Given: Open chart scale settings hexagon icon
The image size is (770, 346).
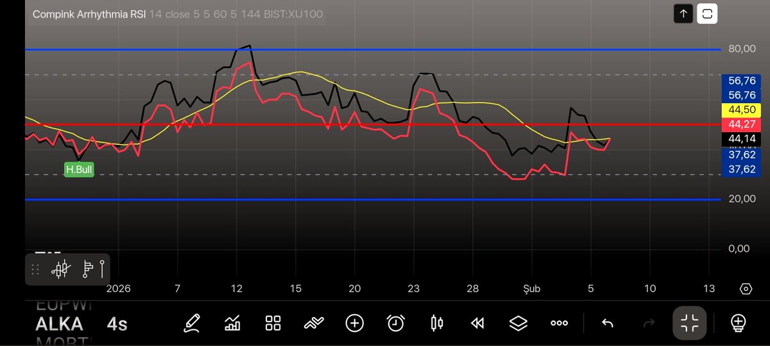Looking at the screenshot, I should pos(746,288).
